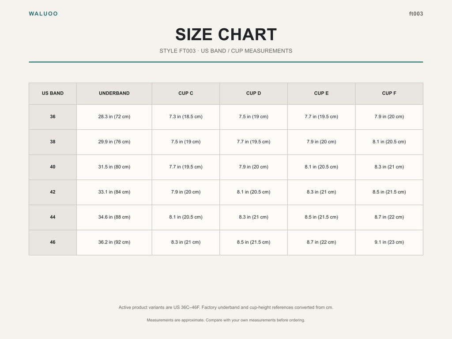Select Cup F value for band 44
This screenshot has height=339, width=452.
389,217
